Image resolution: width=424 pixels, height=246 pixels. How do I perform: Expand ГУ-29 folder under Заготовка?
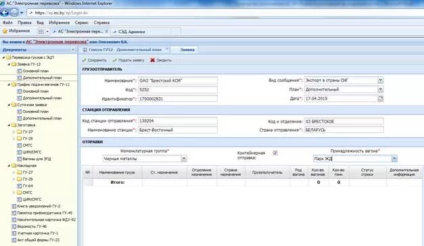tap(14, 139)
